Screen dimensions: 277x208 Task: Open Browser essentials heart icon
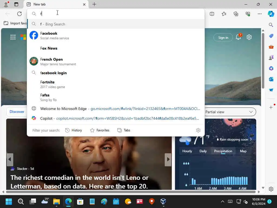pos(248,14)
